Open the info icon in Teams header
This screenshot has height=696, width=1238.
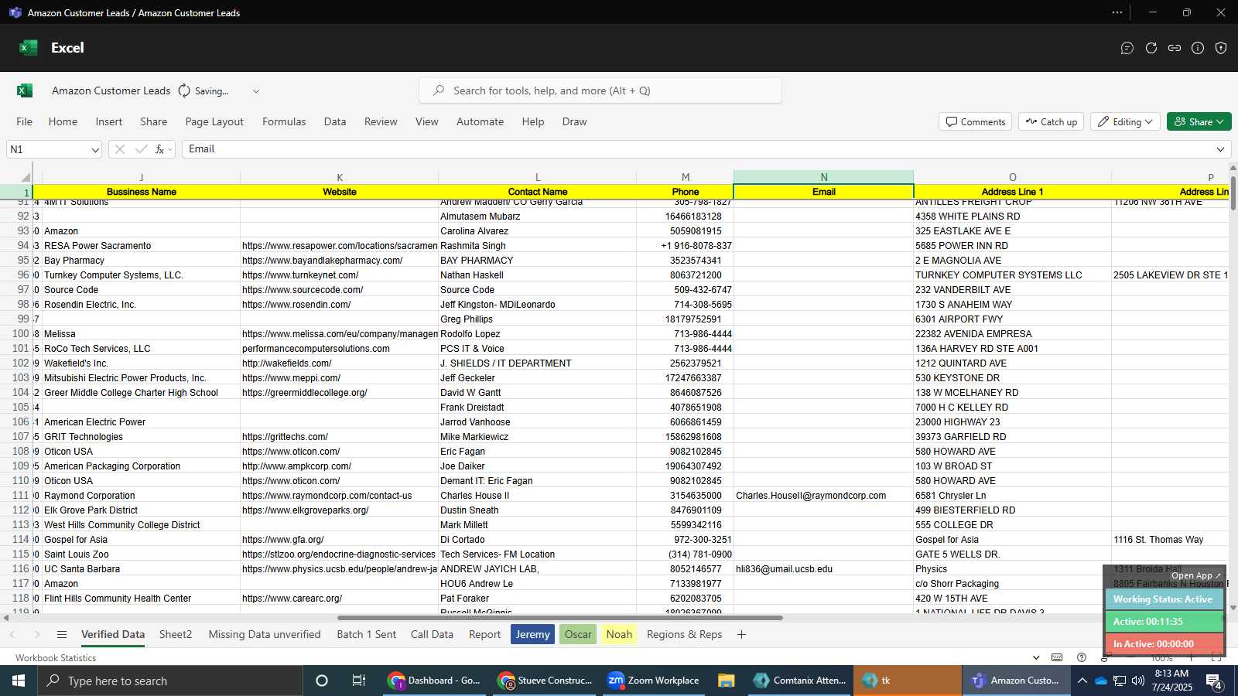pos(1198,48)
